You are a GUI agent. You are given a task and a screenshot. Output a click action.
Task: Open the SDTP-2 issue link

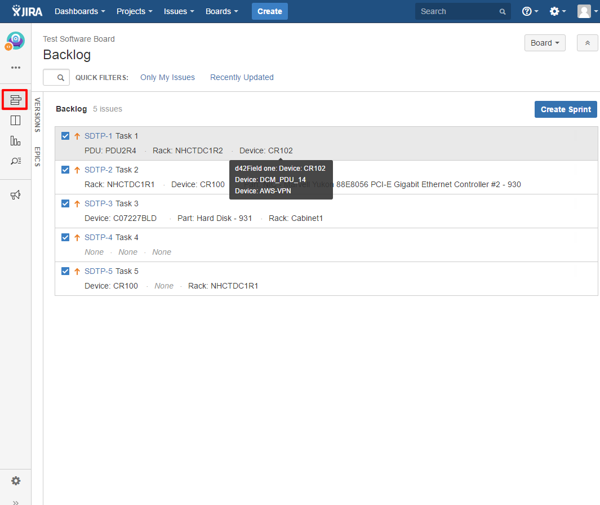pos(98,170)
